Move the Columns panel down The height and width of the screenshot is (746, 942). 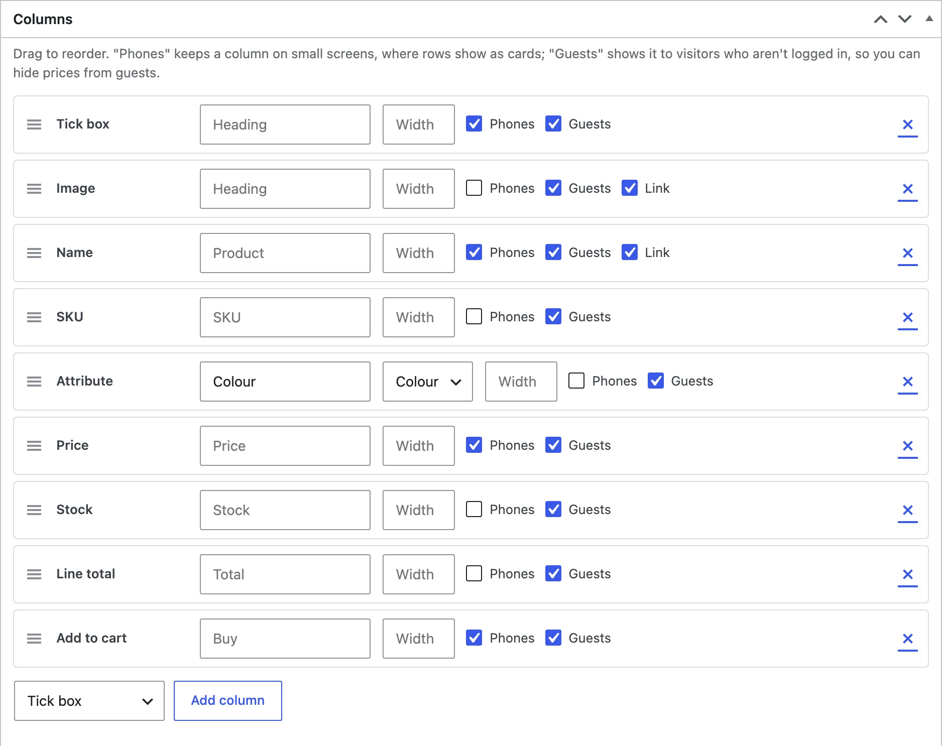(905, 19)
